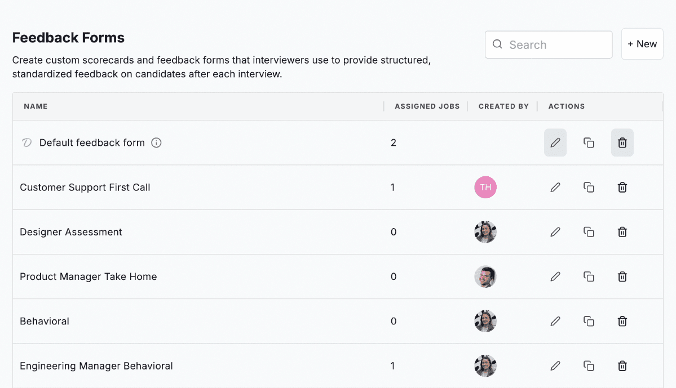
Task: Delete the Engineering Manager Behavioral form
Action: point(622,366)
